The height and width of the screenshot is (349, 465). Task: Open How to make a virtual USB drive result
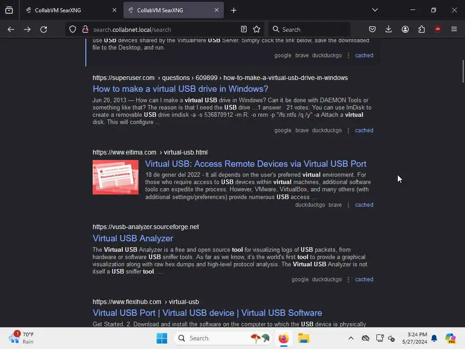pyautogui.click(x=180, y=89)
